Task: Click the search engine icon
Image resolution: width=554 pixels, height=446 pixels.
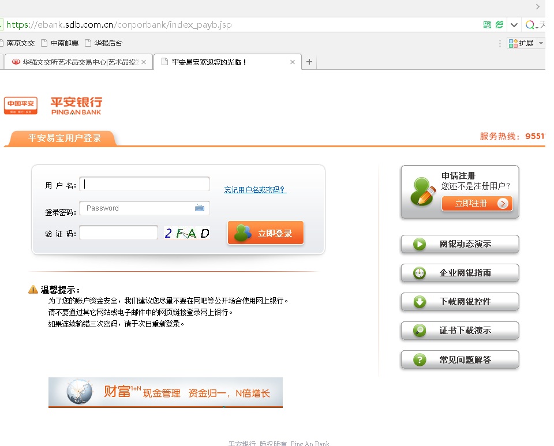Action: coord(530,25)
